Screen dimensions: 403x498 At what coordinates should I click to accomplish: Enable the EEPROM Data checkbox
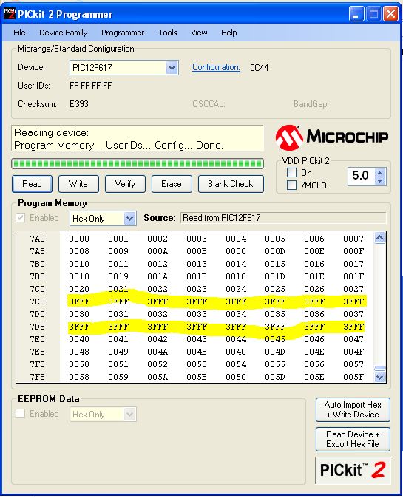[x=21, y=414]
